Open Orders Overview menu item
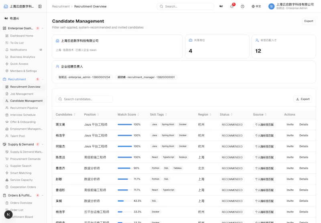Viewport: 321px width, 223px height. click(24, 203)
